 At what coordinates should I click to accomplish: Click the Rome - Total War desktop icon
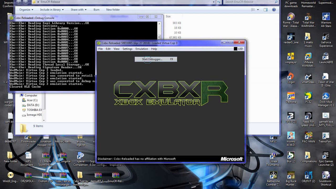click(x=291, y=20)
